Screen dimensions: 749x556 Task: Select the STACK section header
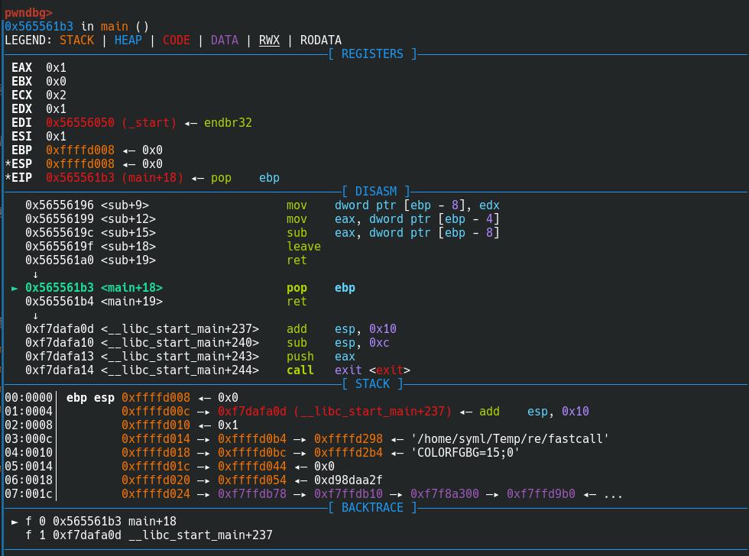pos(372,384)
